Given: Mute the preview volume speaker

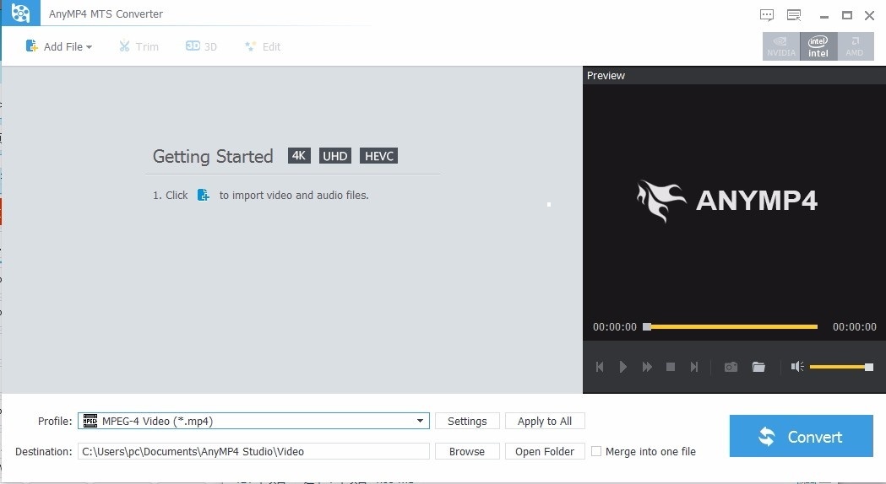Looking at the screenshot, I should pyautogui.click(x=797, y=368).
